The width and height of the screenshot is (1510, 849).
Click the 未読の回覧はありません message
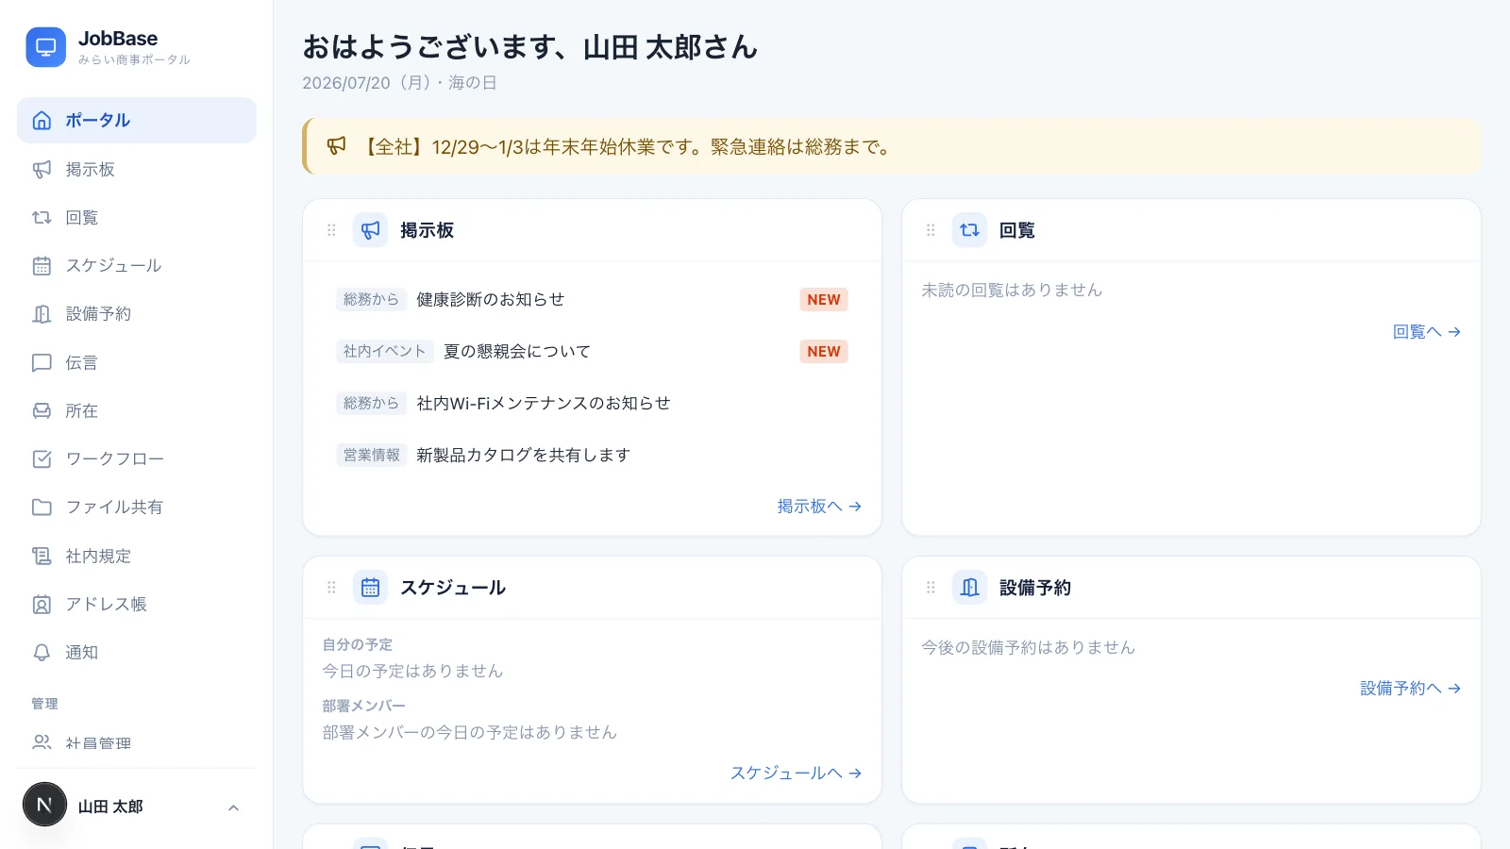pos(1012,291)
